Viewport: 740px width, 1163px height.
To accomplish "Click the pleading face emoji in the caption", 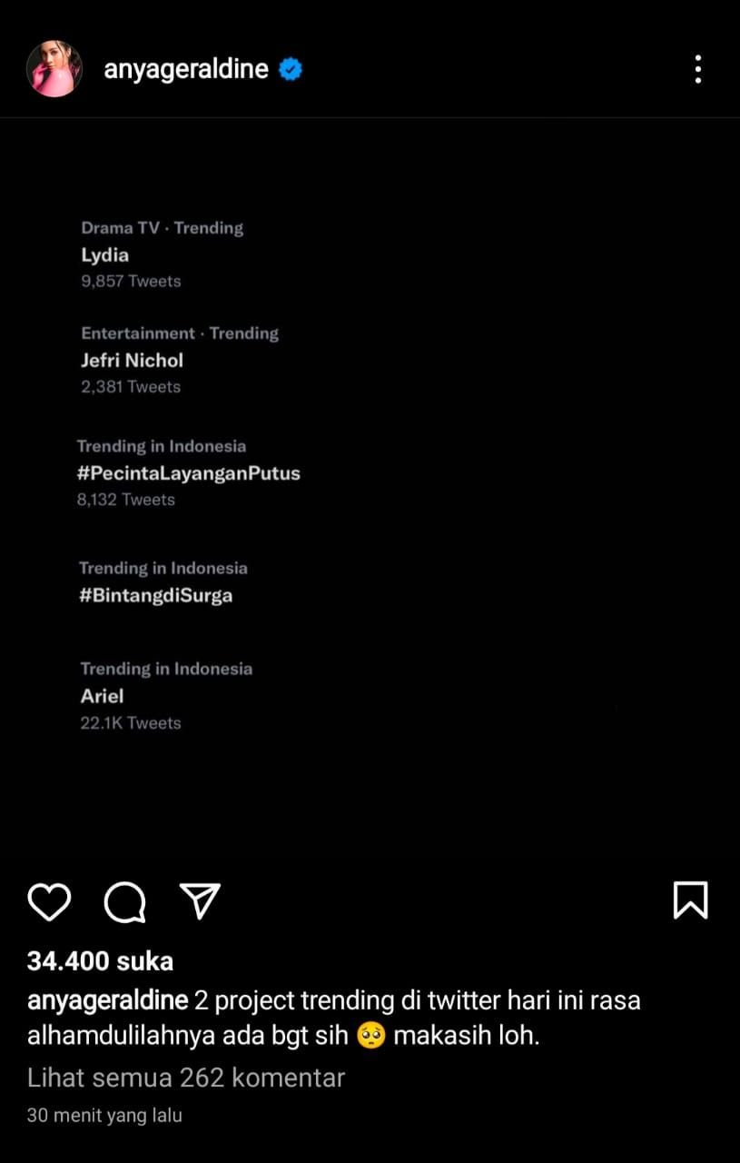I will click(368, 1037).
